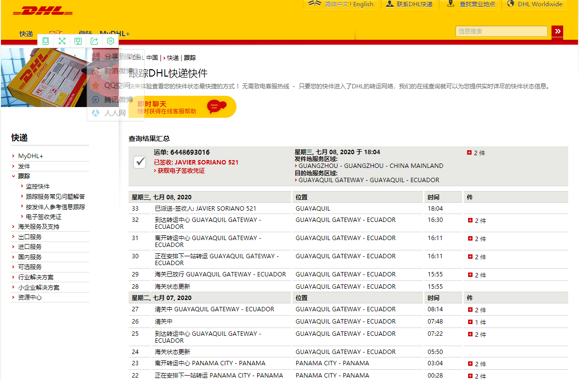The image size is (579, 381).
Task: Click origin GUANGZHOU - GUANGZHOU - CHINA MAINLAND link
Action: click(x=371, y=165)
